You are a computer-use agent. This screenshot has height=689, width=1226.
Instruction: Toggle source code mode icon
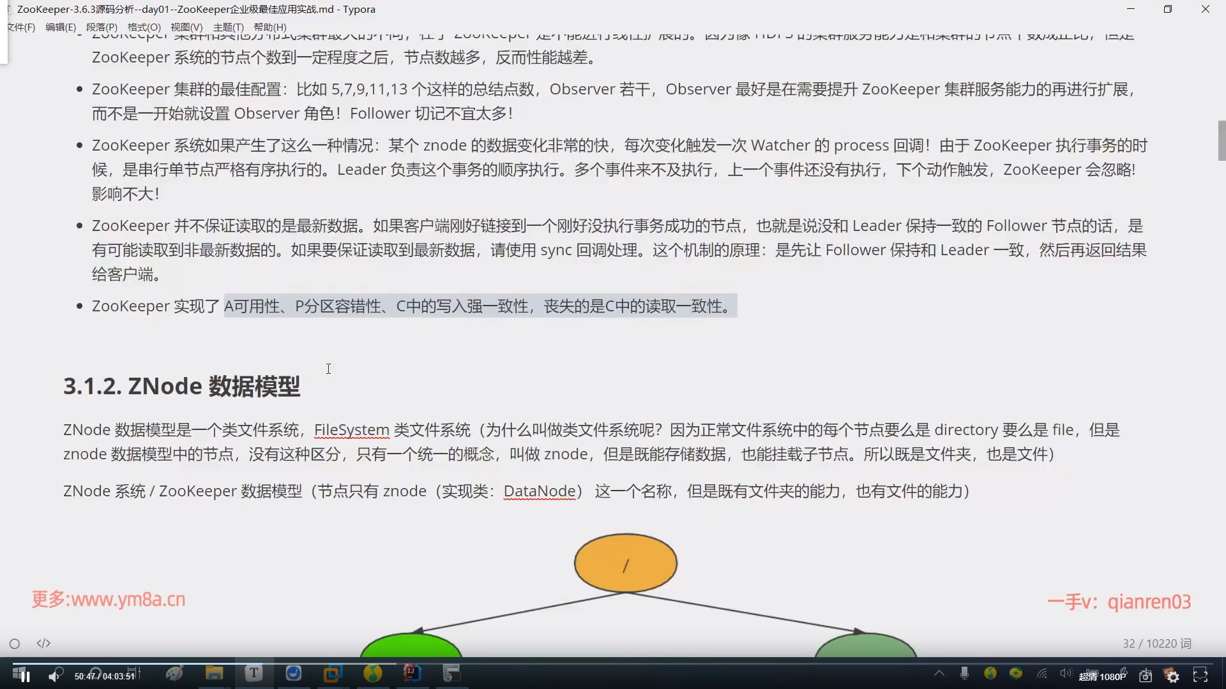tap(43, 643)
